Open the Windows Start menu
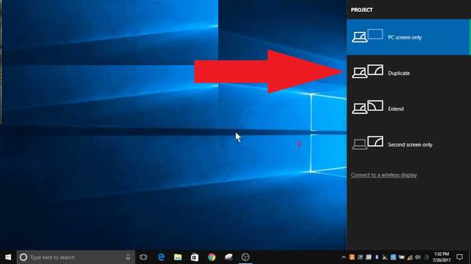Image resolution: width=471 pixels, height=264 pixels. coord(8,257)
